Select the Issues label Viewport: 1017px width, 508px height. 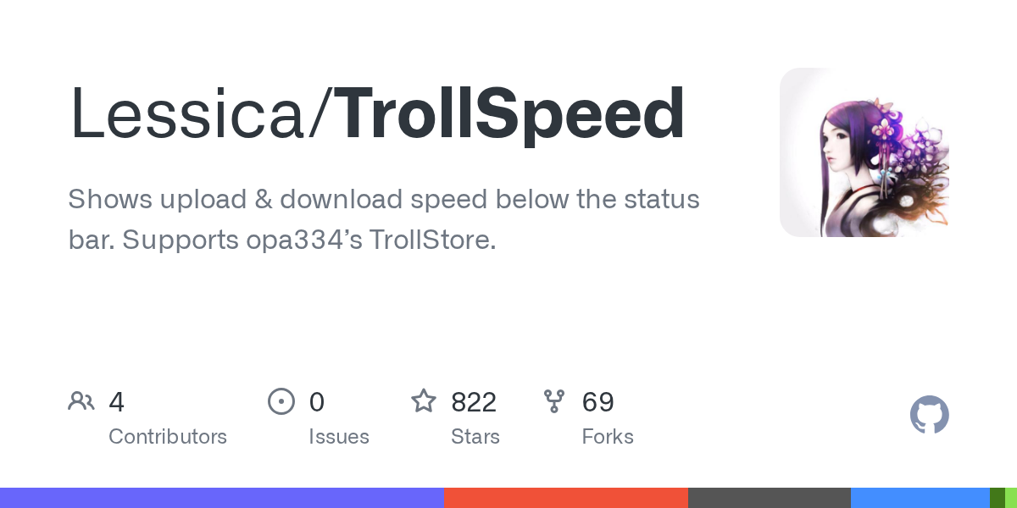(x=339, y=437)
